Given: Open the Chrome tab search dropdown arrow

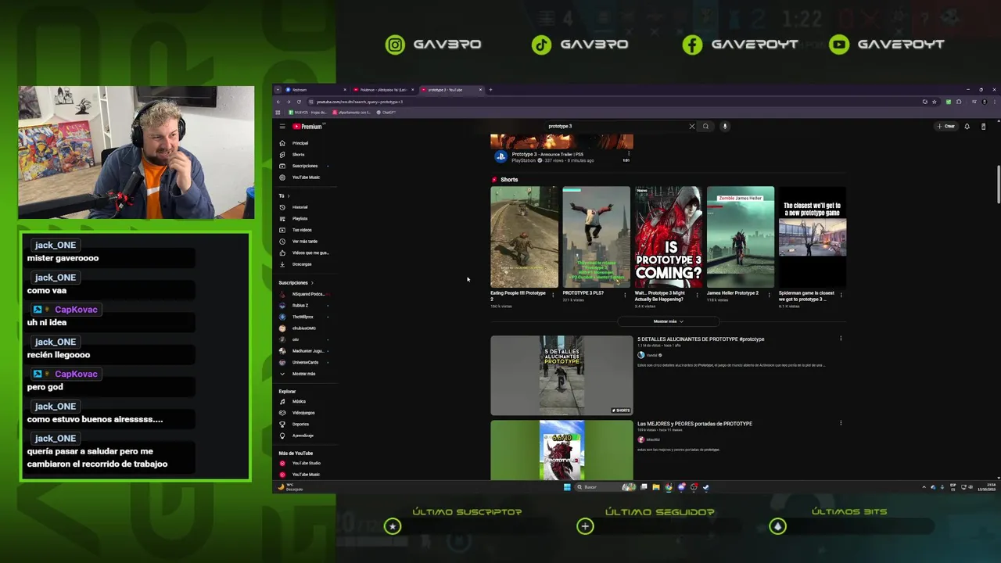Looking at the screenshot, I should pos(278,90).
